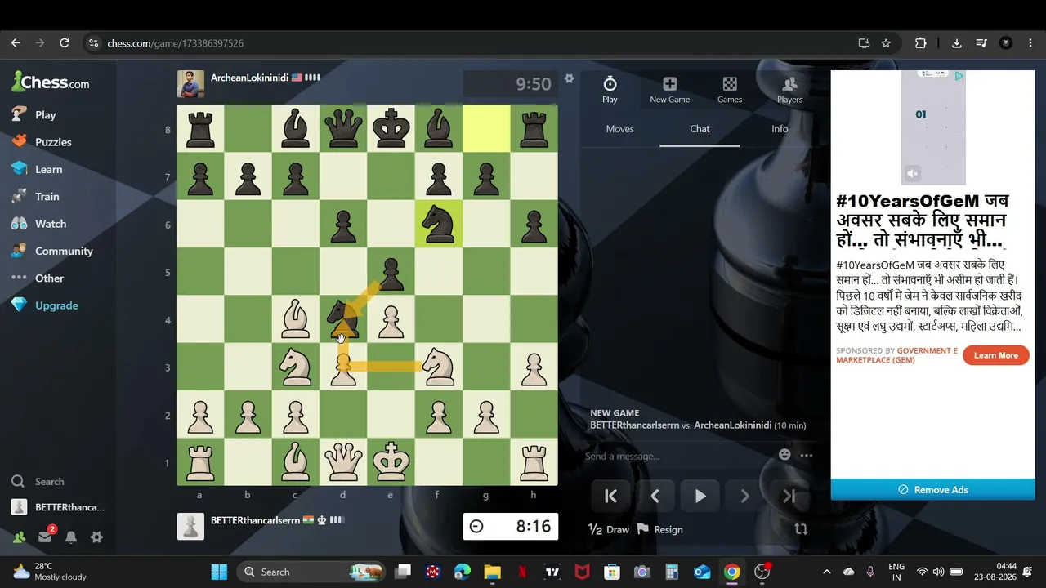Open the Watch section in sidebar
The image size is (1046, 588).
39,224
